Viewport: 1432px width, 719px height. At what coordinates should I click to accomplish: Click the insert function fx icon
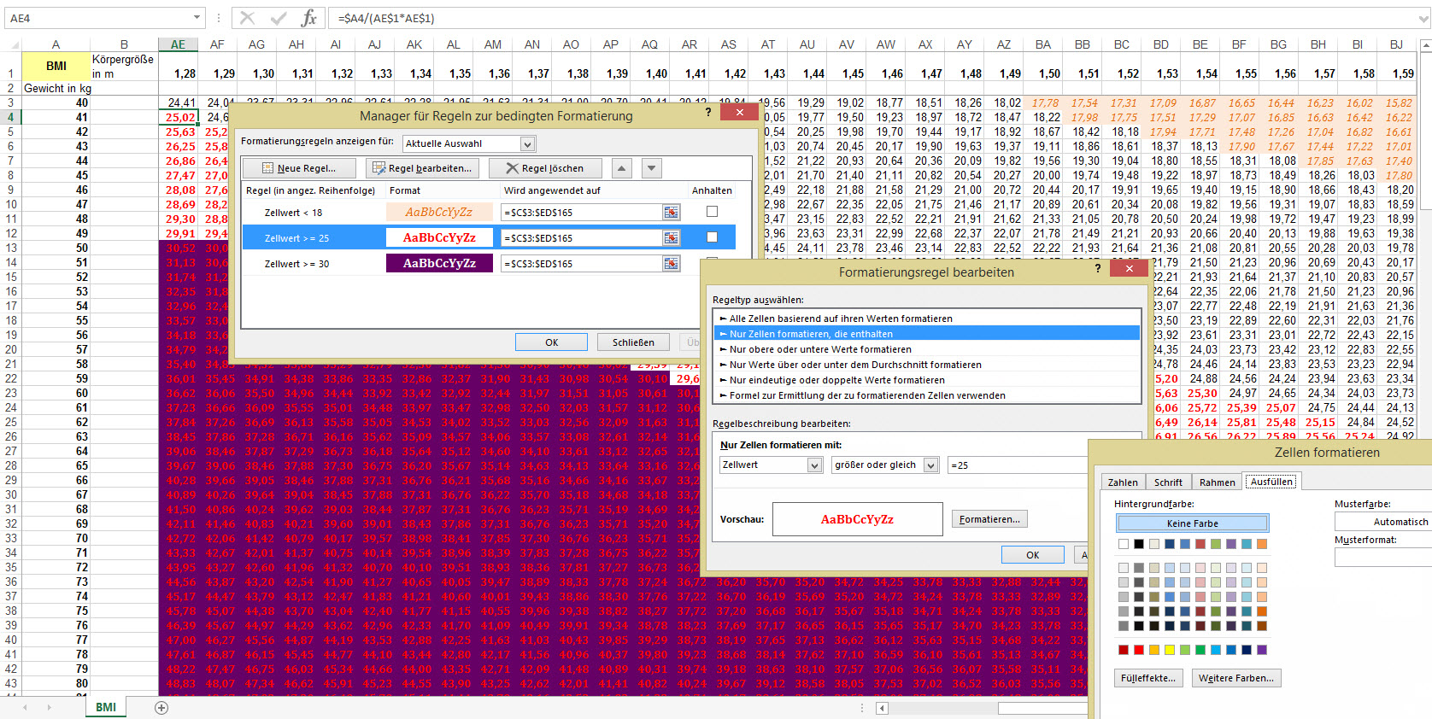coord(308,18)
